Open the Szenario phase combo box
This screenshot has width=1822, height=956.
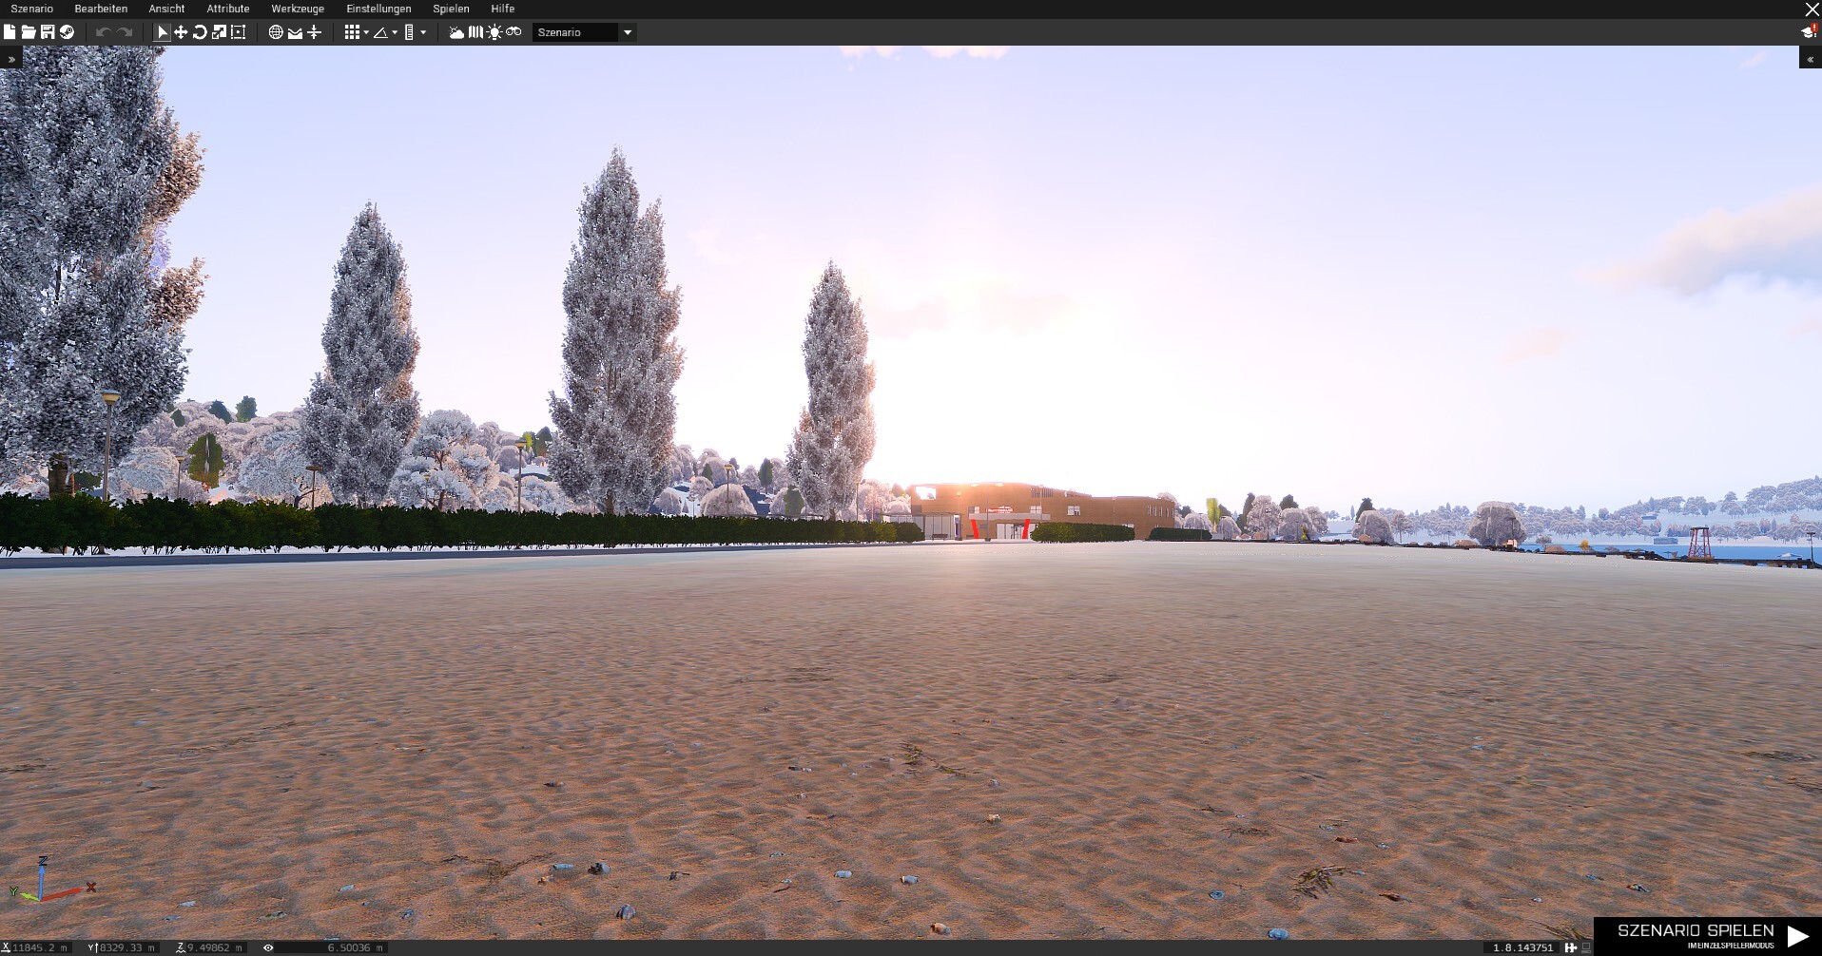(584, 32)
